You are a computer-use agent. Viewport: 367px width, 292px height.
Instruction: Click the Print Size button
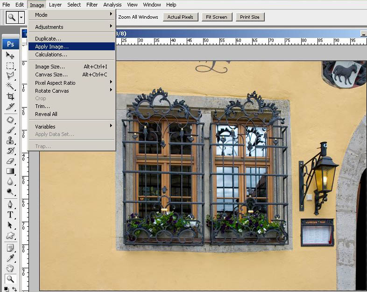pos(250,17)
